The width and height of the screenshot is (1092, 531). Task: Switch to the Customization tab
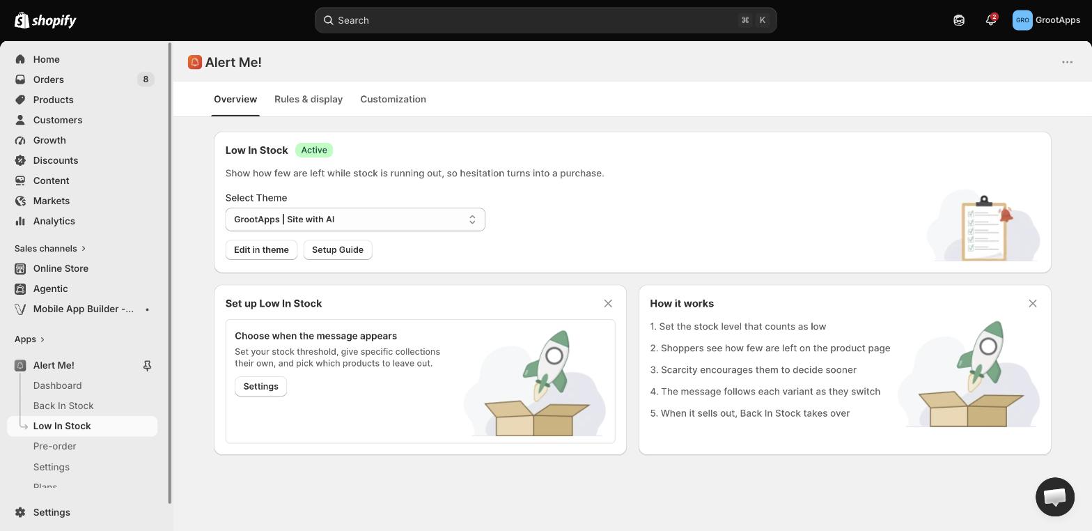click(x=393, y=99)
